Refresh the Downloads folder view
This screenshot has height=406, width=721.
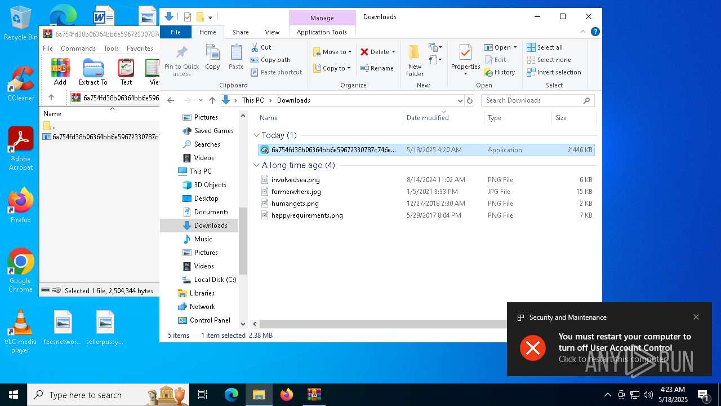[470, 100]
